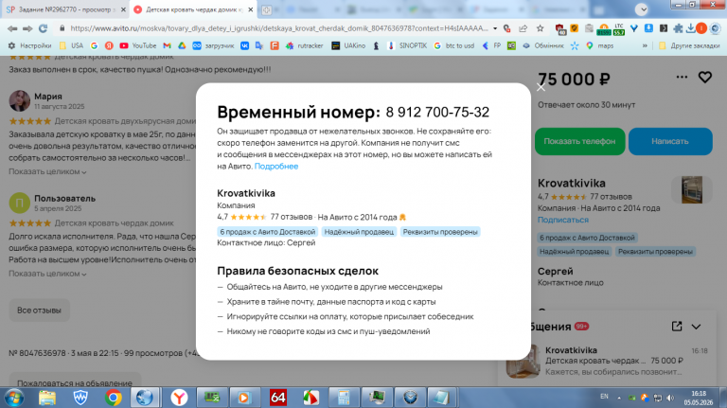Open seller Krovatkivika avatar thumbnail
The width and height of the screenshot is (727, 408).
coord(692,189)
